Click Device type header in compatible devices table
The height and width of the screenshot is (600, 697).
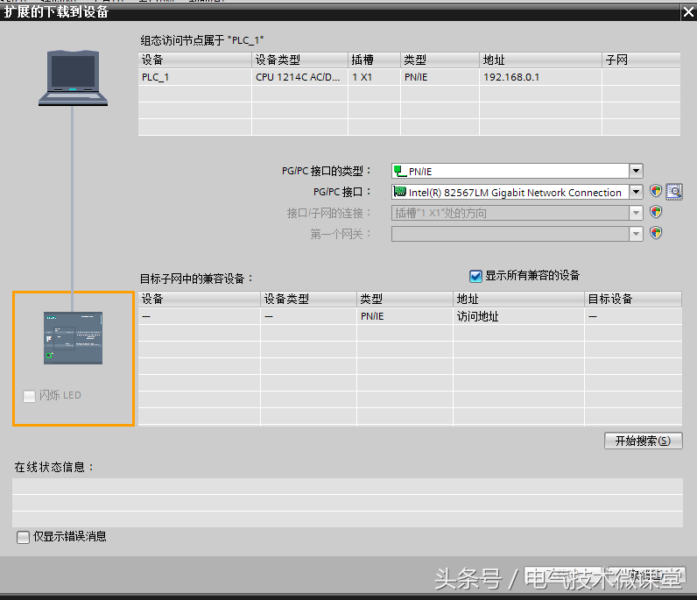pos(308,299)
